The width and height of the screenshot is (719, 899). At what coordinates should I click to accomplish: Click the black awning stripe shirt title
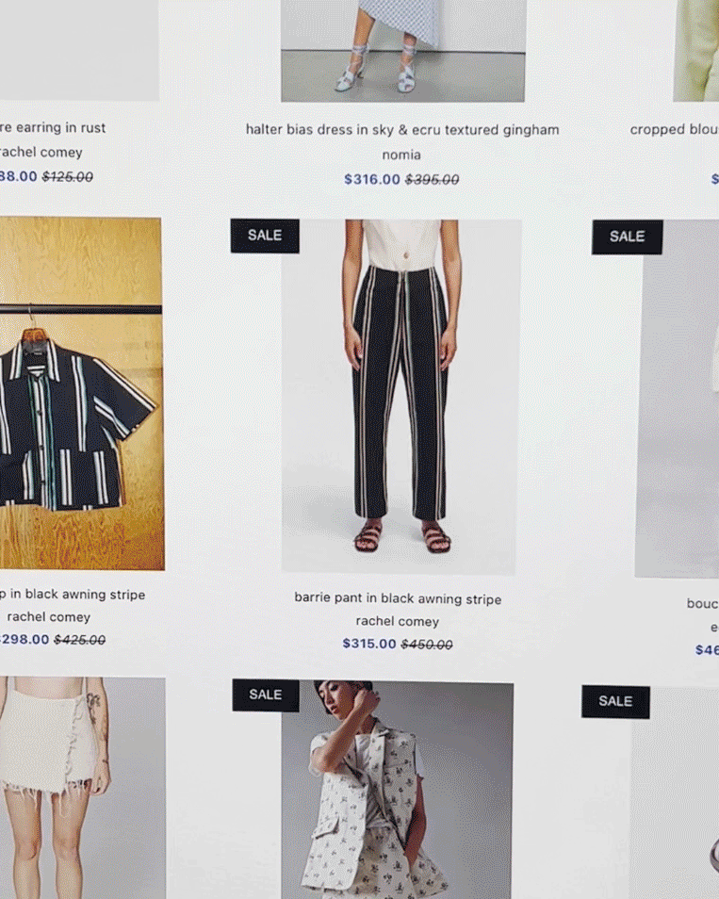(x=73, y=595)
